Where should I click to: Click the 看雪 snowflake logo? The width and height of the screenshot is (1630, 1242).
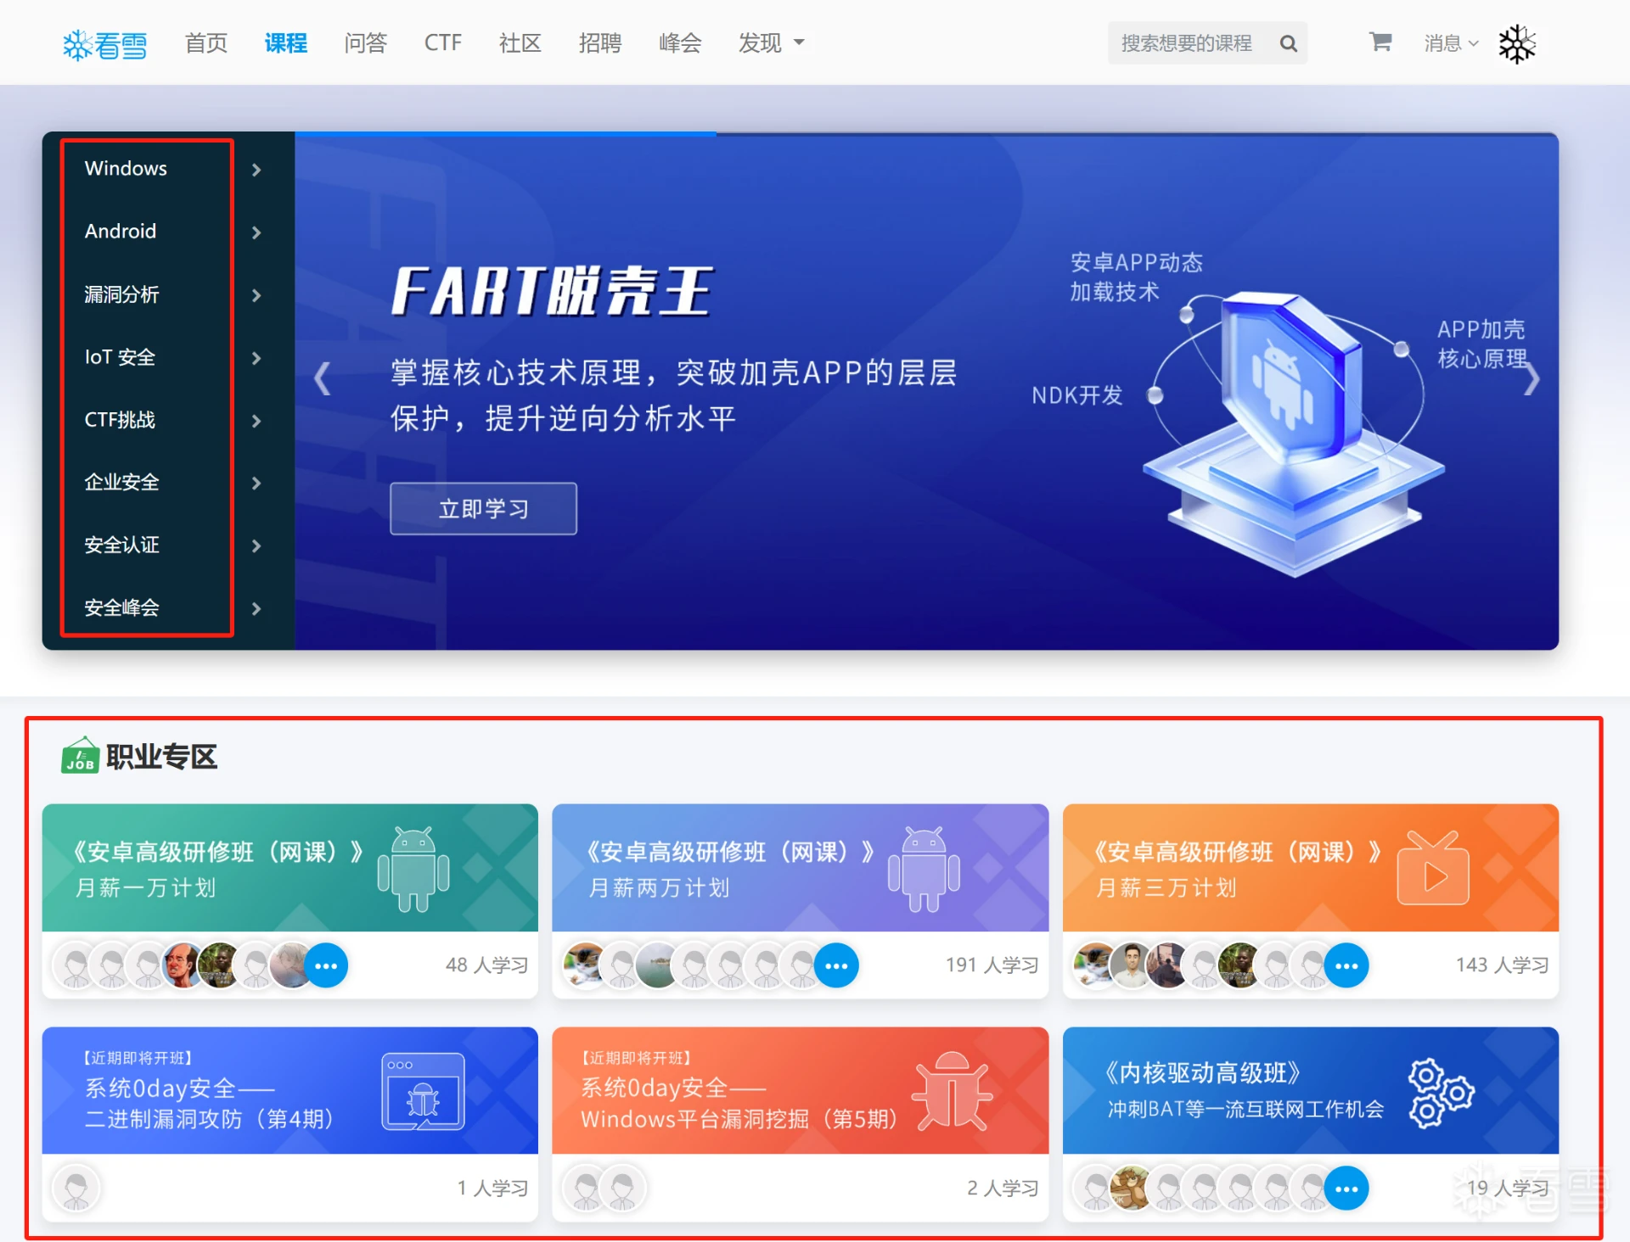(x=105, y=44)
